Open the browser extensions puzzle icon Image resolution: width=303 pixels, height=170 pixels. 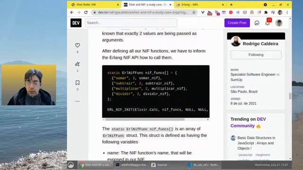(x=266, y=12)
